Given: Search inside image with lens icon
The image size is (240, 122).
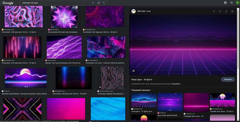Looking at the screenshot, I should (133, 71).
